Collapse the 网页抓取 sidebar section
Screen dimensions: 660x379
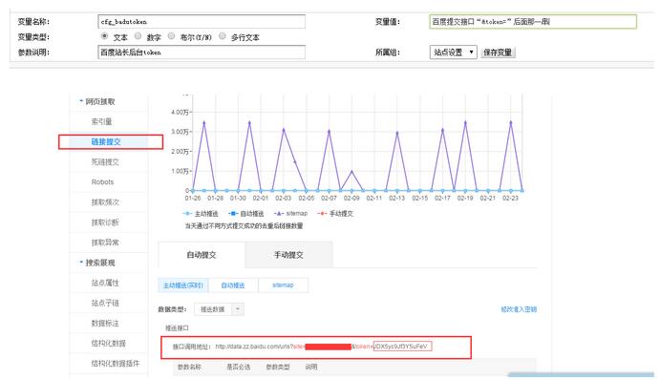(81, 101)
